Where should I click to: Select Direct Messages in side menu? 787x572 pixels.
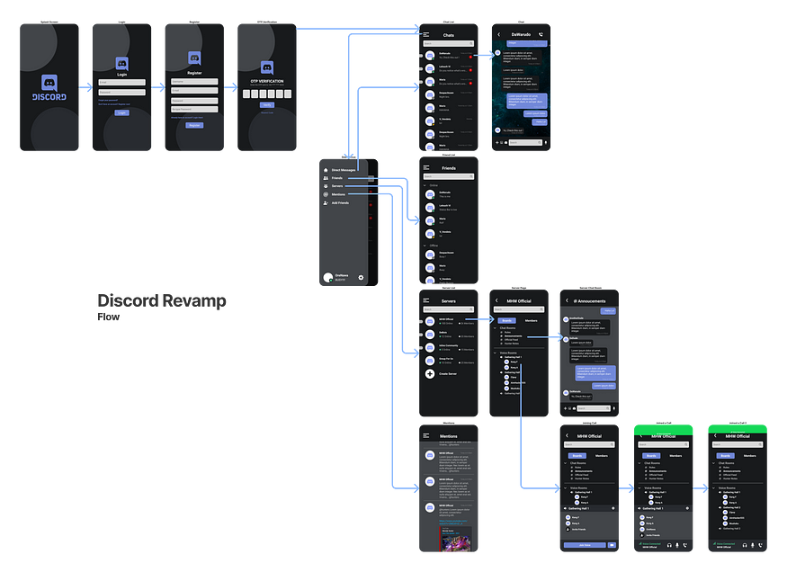(x=344, y=170)
